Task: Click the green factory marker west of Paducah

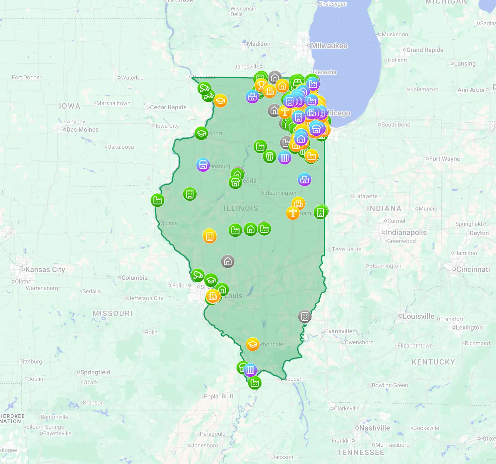Action: pyautogui.click(x=254, y=383)
